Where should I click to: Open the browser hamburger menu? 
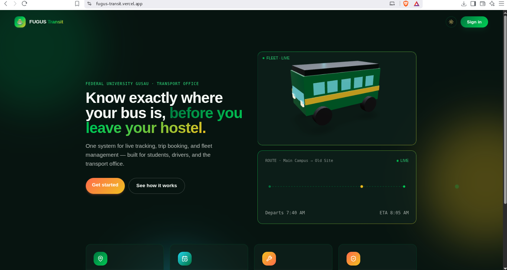pos(501,4)
